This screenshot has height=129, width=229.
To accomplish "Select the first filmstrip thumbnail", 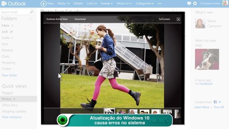I will click(x=109, y=111).
